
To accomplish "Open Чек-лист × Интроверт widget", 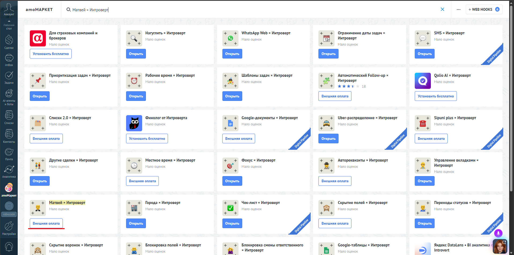I will click(232, 223).
